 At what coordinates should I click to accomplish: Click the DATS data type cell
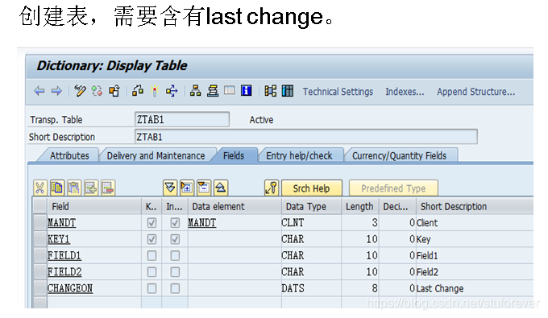(311, 288)
